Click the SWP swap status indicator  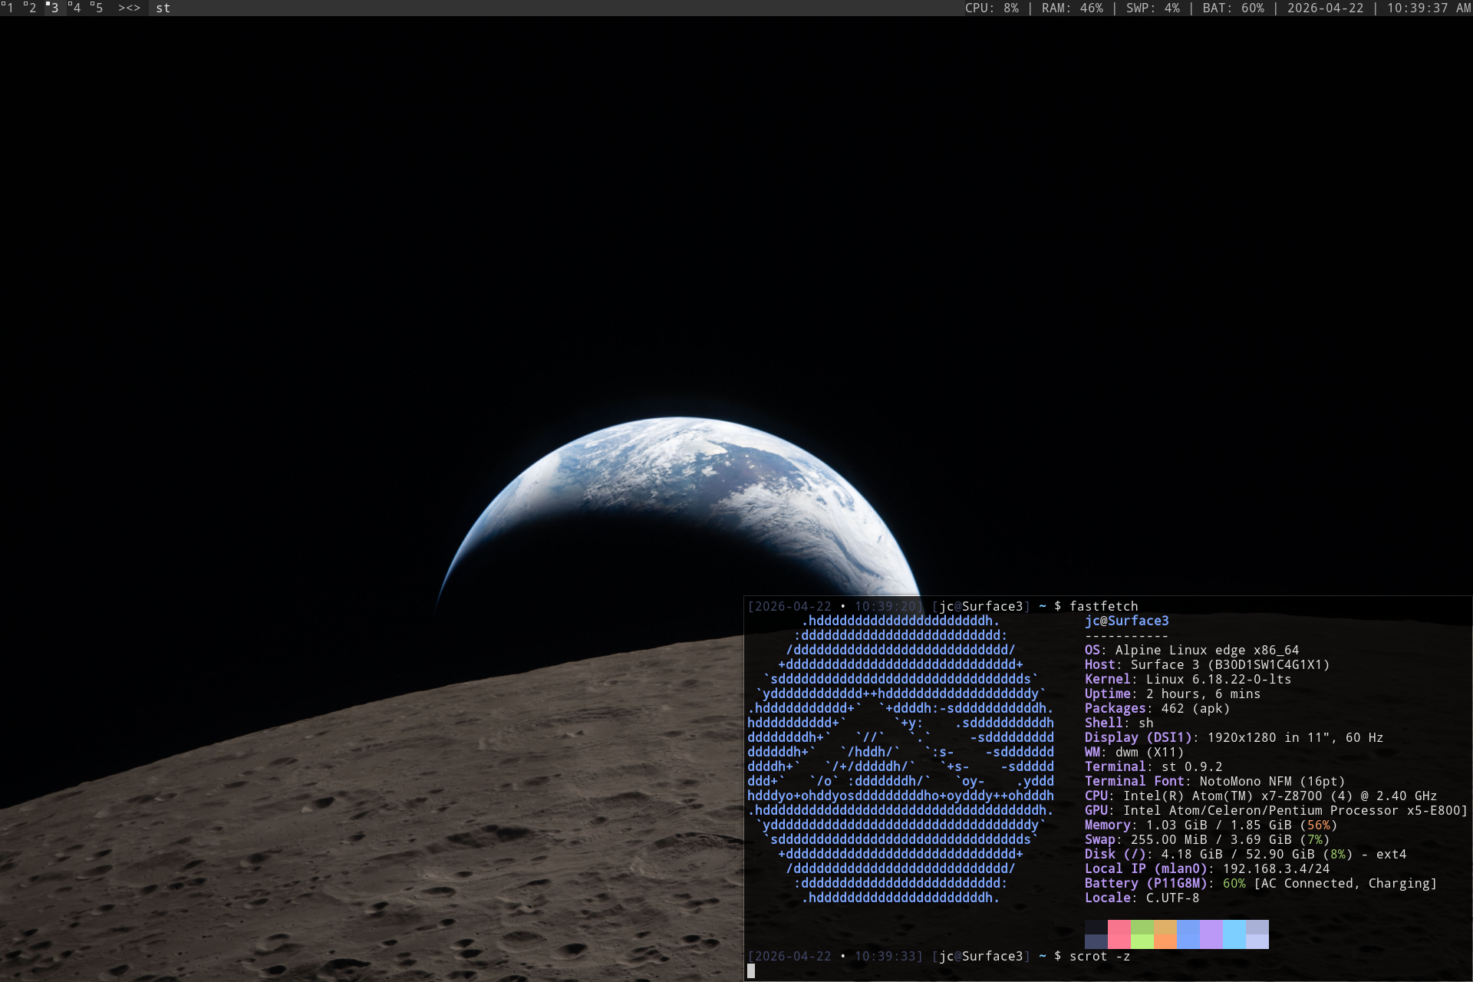pos(1152,8)
